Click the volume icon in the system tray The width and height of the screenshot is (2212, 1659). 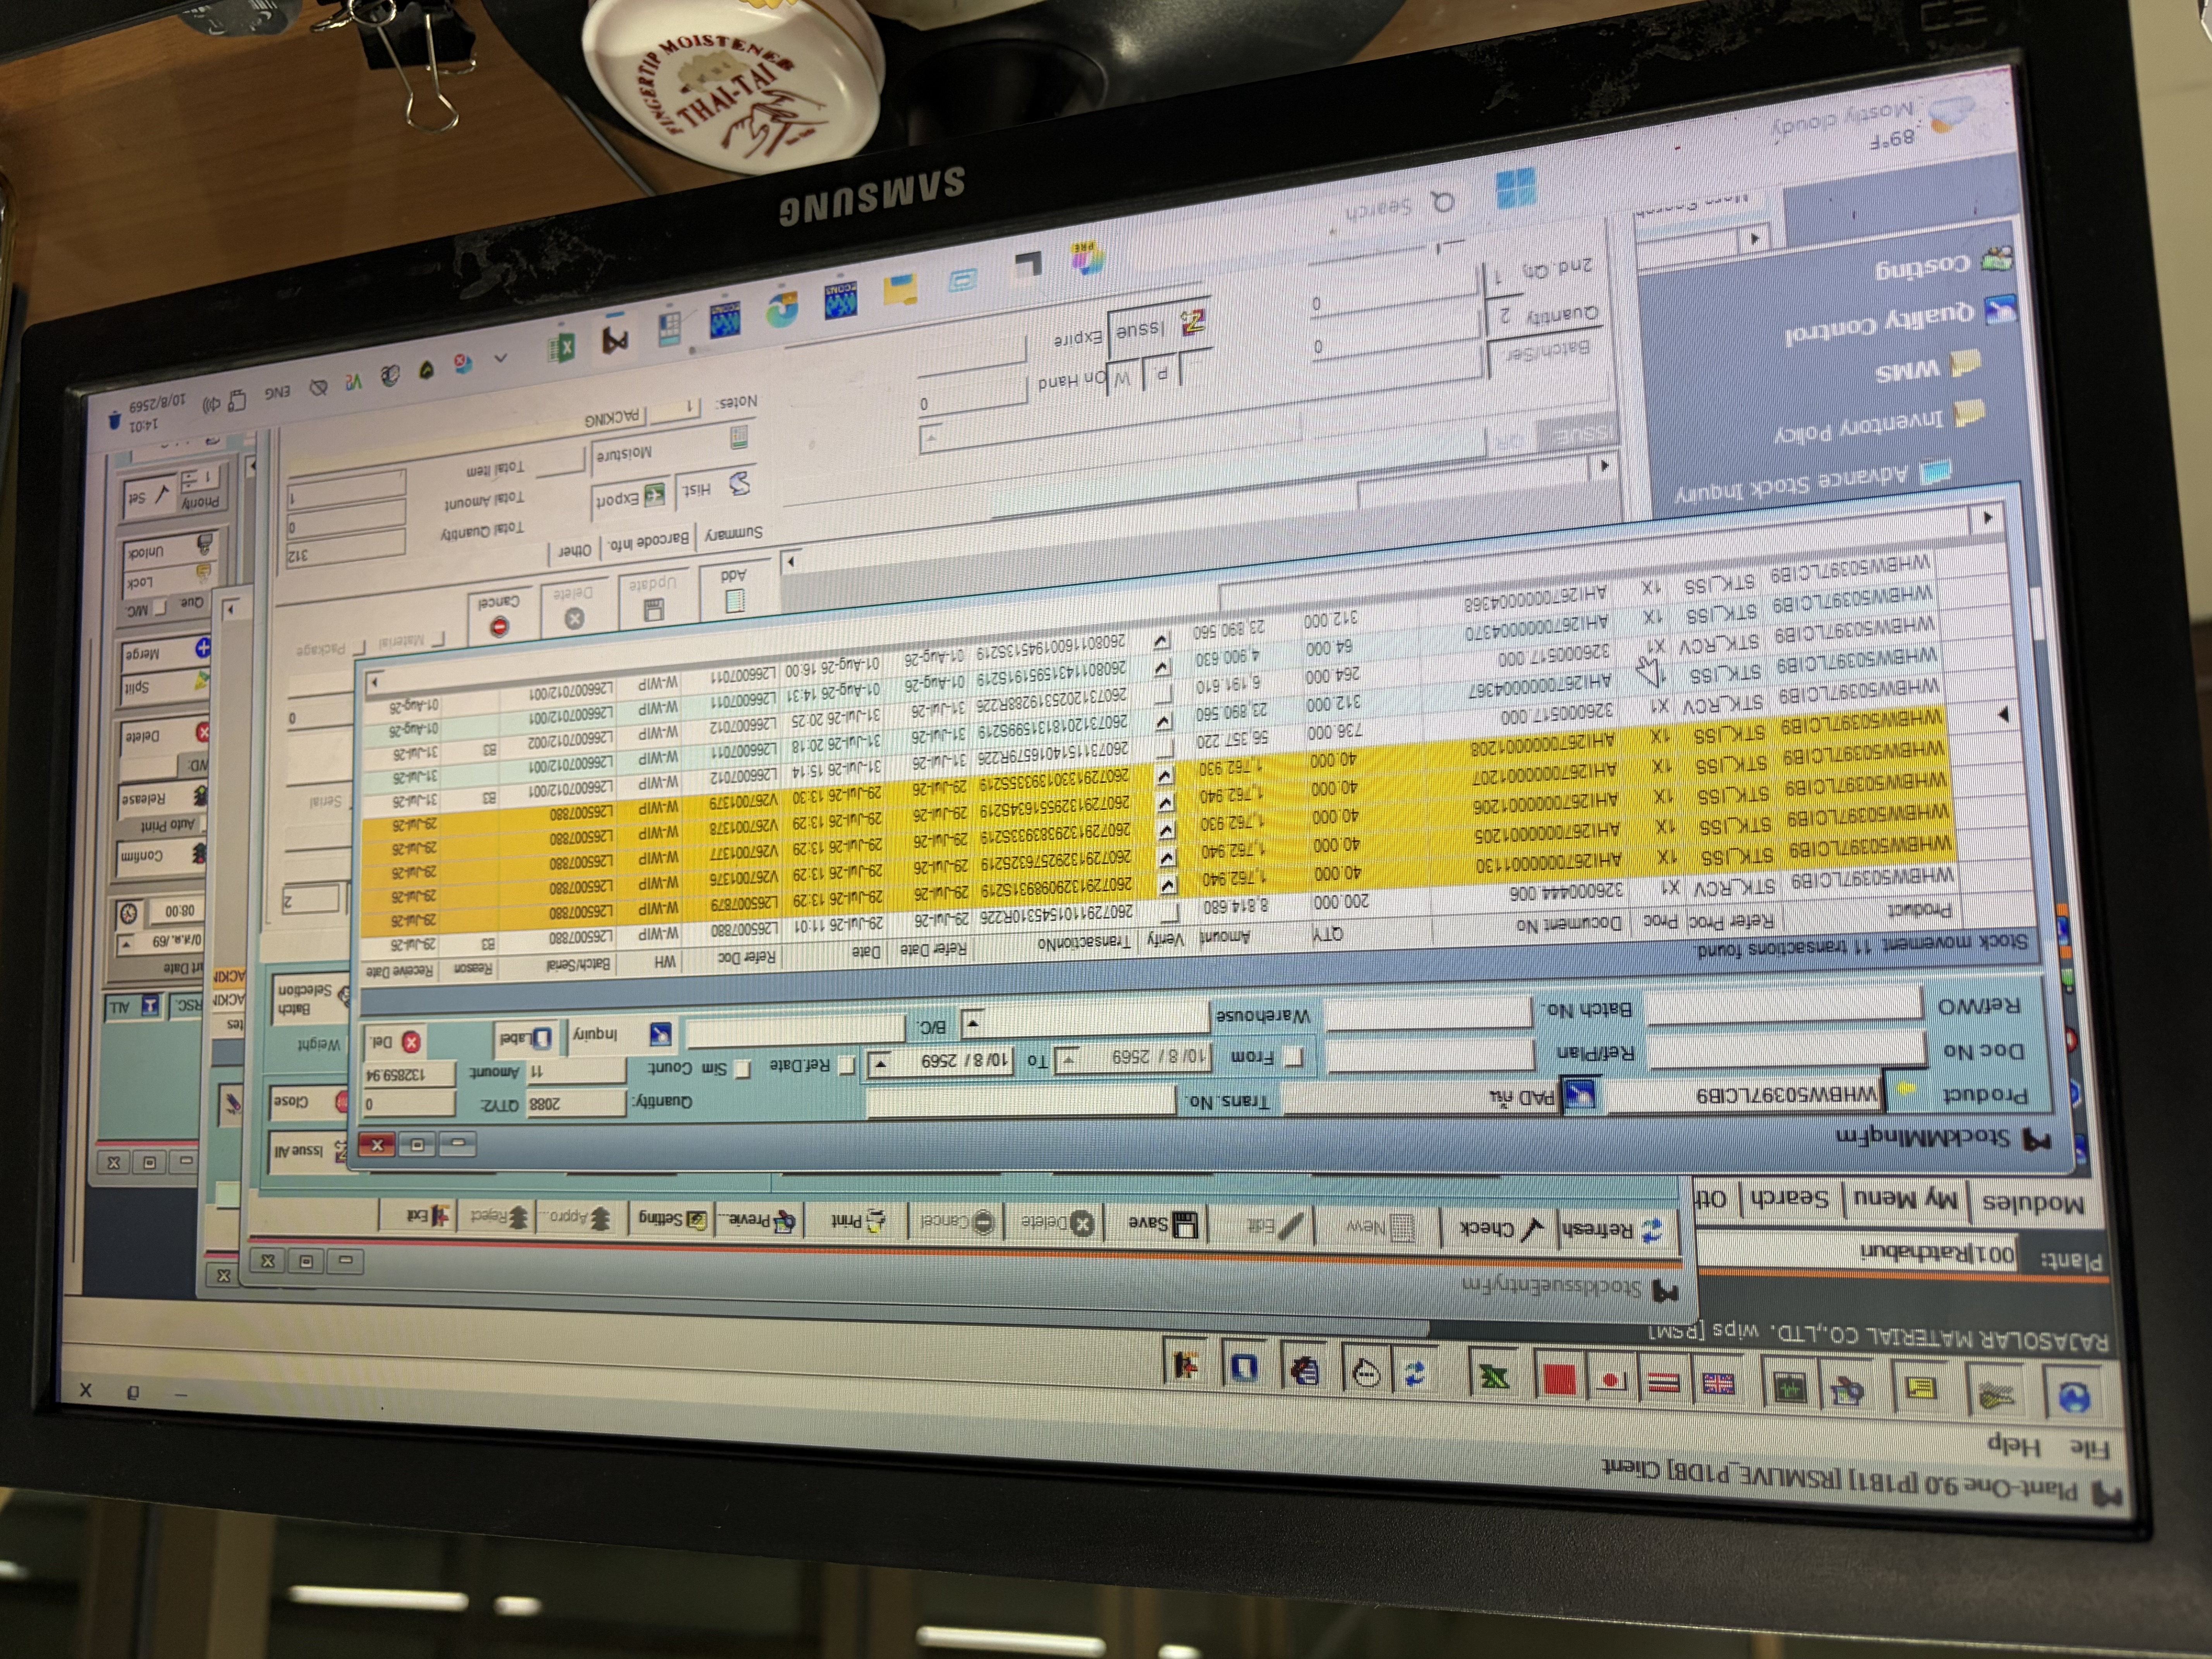(211, 405)
